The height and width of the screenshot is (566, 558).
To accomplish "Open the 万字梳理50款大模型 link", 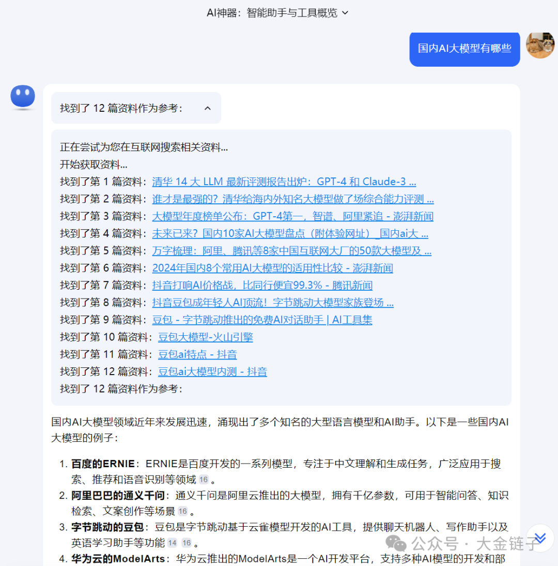I will click(293, 250).
